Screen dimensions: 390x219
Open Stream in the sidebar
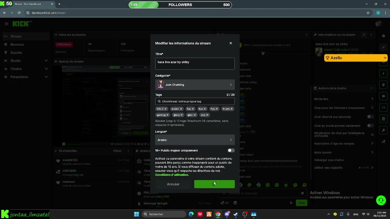pyautogui.click(x=26, y=36)
